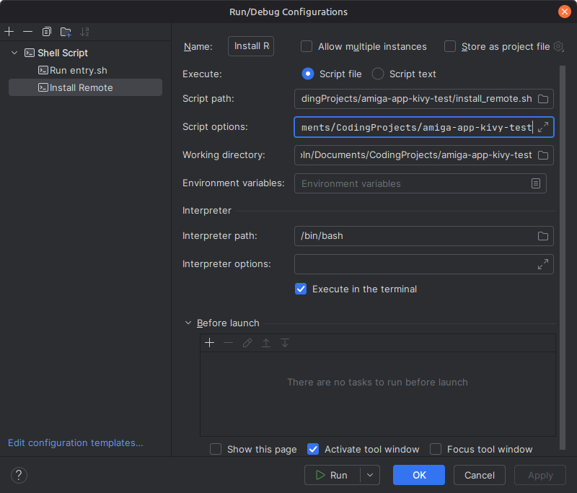Click the Save to new folder icon

pos(66,32)
